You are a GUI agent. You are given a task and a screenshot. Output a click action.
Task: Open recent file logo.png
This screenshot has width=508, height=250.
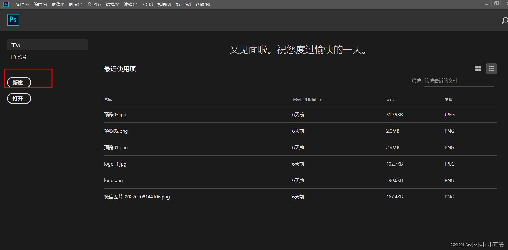[x=113, y=180]
